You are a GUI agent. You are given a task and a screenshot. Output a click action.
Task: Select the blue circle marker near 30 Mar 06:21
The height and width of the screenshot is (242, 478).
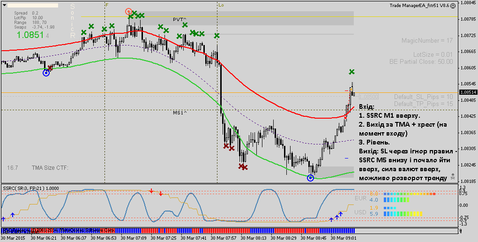(x=46, y=73)
